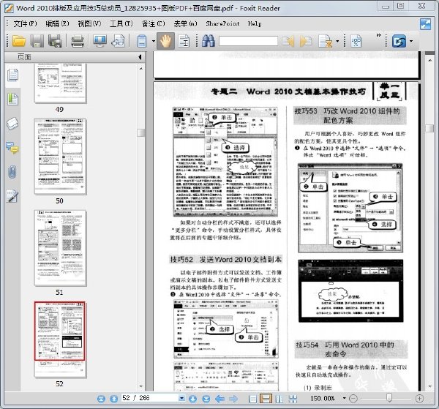
Task: Click the glasses read-mode icon
Action: 118,41
